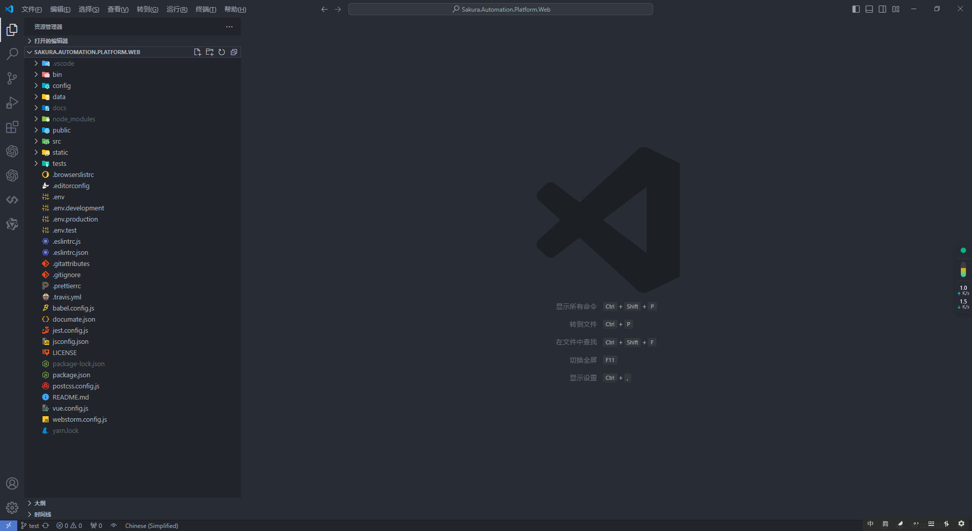The height and width of the screenshot is (531, 972).
Task: Open the 转到(G) Go menu
Action: pyautogui.click(x=147, y=9)
